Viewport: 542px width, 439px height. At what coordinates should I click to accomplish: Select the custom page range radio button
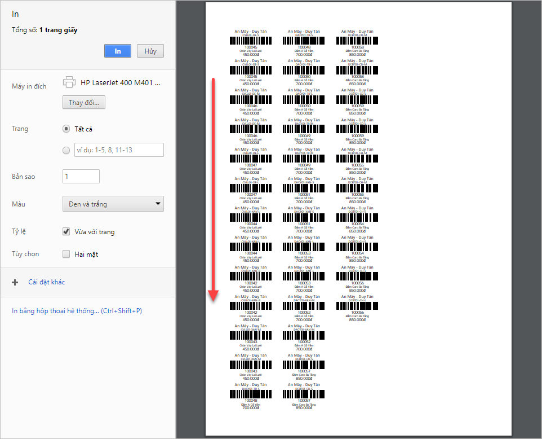(66, 150)
